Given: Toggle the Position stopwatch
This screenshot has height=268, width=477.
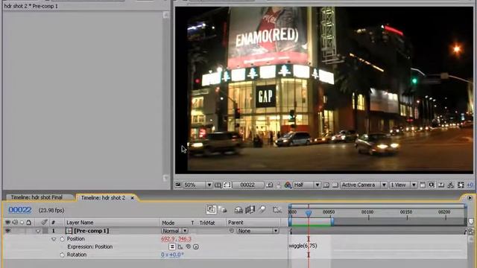Looking at the screenshot, I should (62, 239).
